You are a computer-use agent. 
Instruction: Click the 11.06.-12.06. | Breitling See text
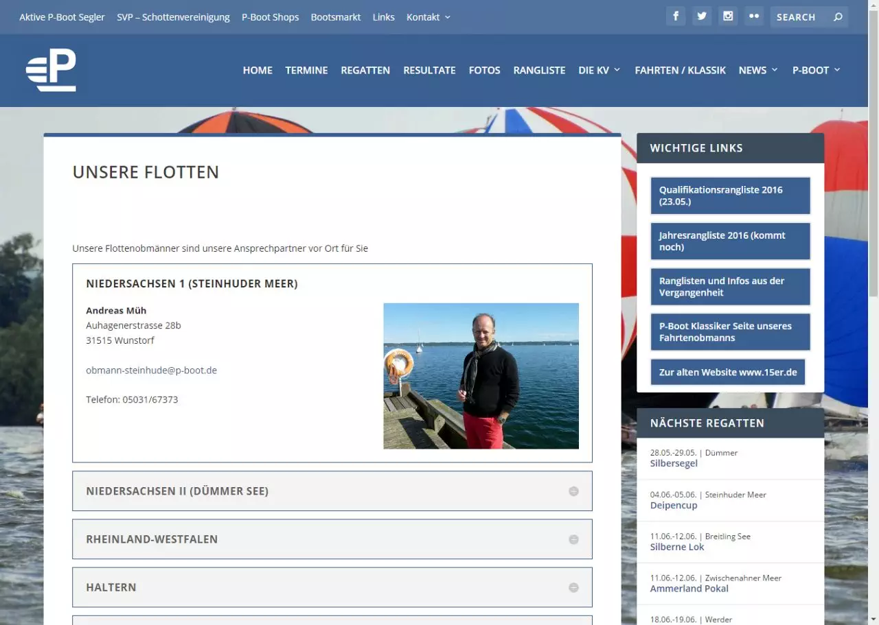700,536
